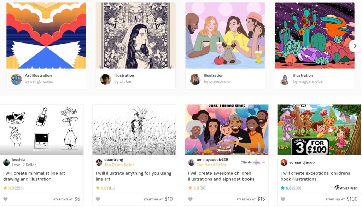
Task: Click the carousel next arrow button
Action: (355, 46)
